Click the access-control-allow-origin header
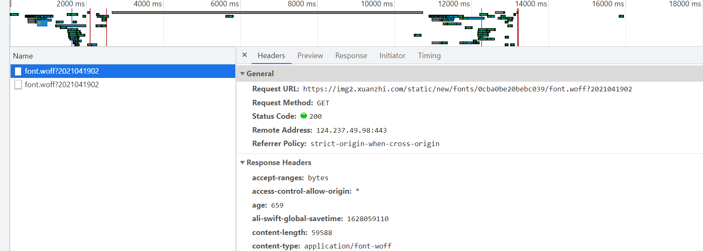Screen dimensions: 703x251 (302, 191)
